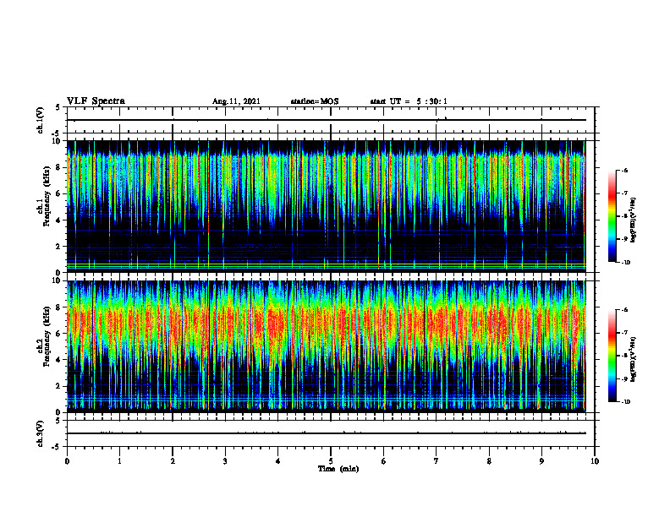Click the "-9" label on ch.2 color bar
Image resolution: width=670 pixels, height=517 pixels.
coord(624,378)
